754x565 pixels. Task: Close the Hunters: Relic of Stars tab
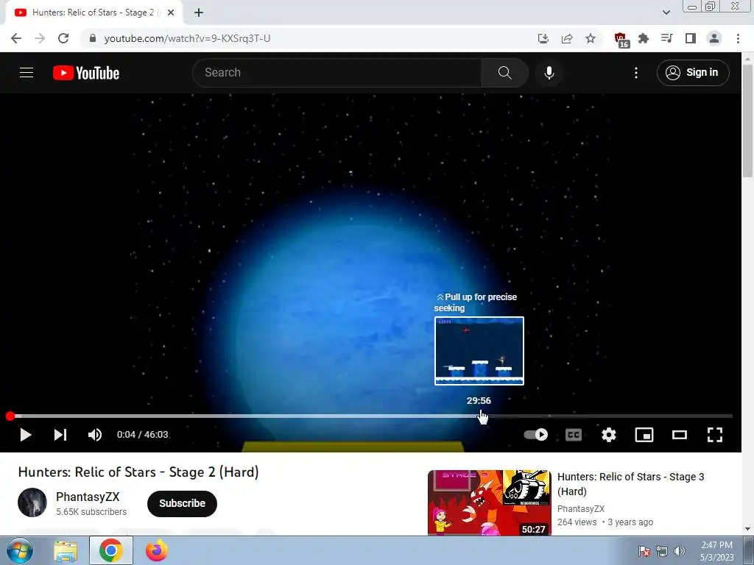[171, 13]
